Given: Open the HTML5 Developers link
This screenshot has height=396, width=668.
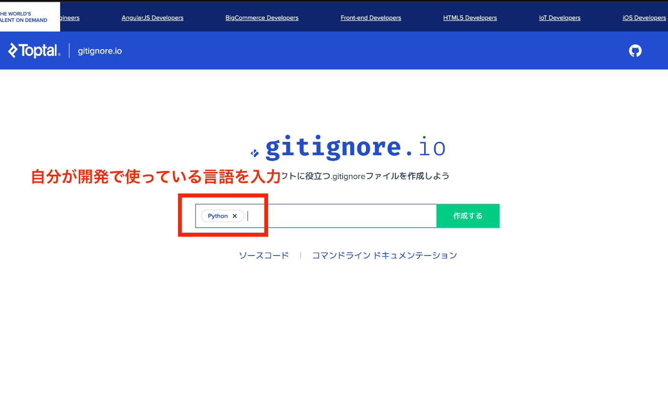Looking at the screenshot, I should [x=470, y=18].
